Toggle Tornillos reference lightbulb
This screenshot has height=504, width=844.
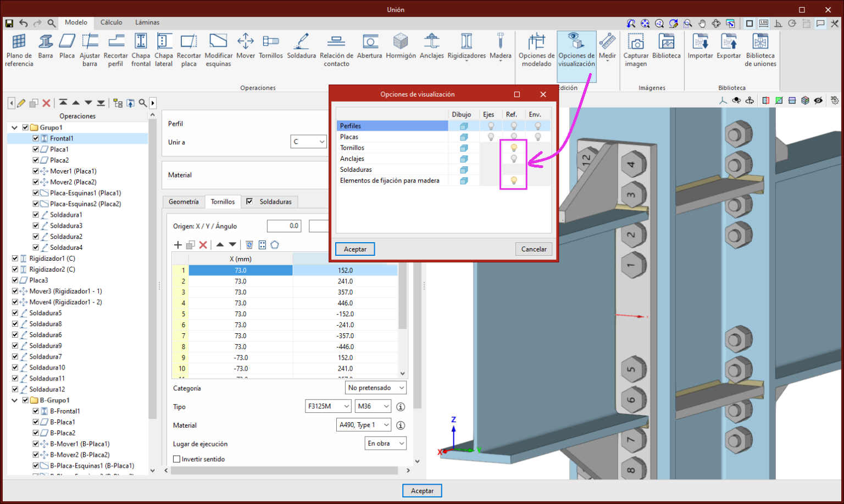(x=514, y=148)
